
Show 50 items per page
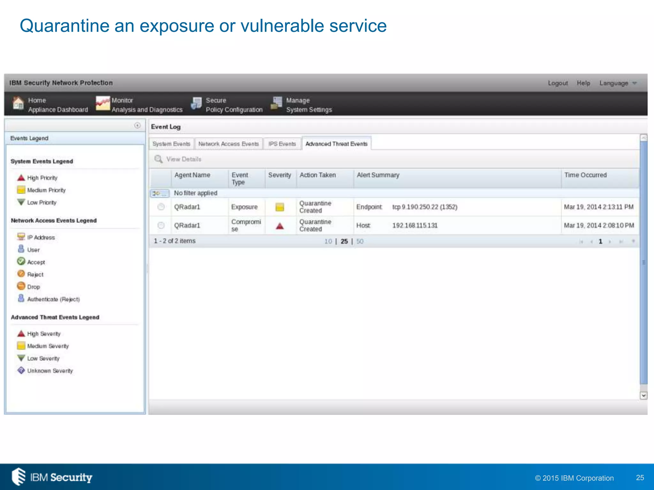360,241
